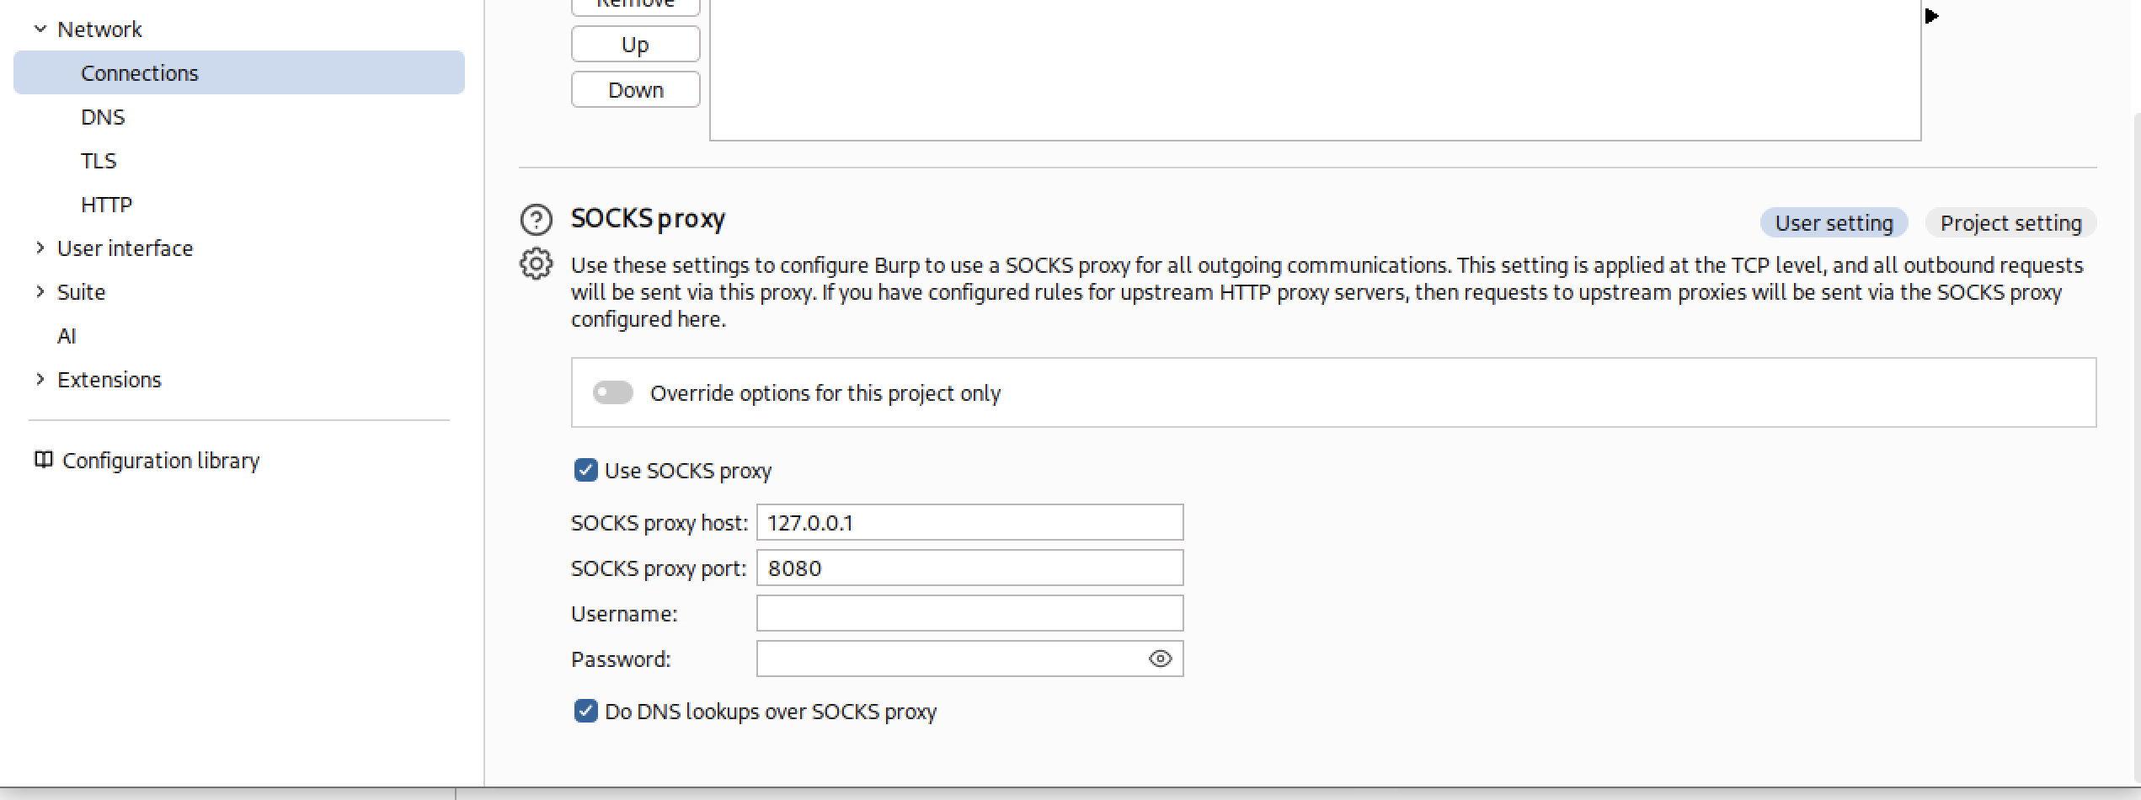The width and height of the screenshot is (2141, 800).
Task: Click the partially visible Remove button
Action: pos(635,6)
